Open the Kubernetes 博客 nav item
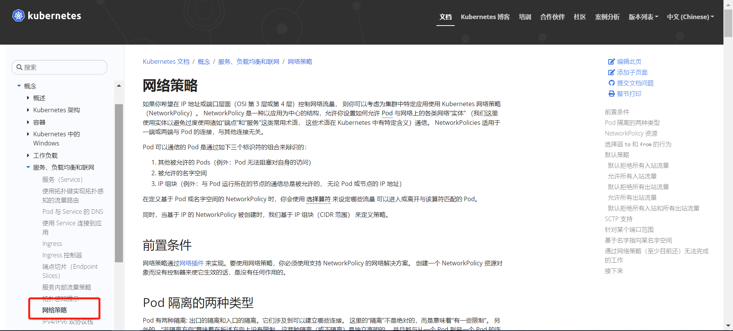Viewport: 733px width, 331px height. tap(485, 17)
